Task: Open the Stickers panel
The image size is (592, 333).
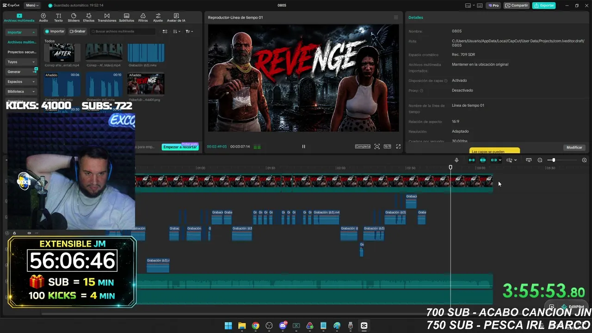Action: point(74,18)
